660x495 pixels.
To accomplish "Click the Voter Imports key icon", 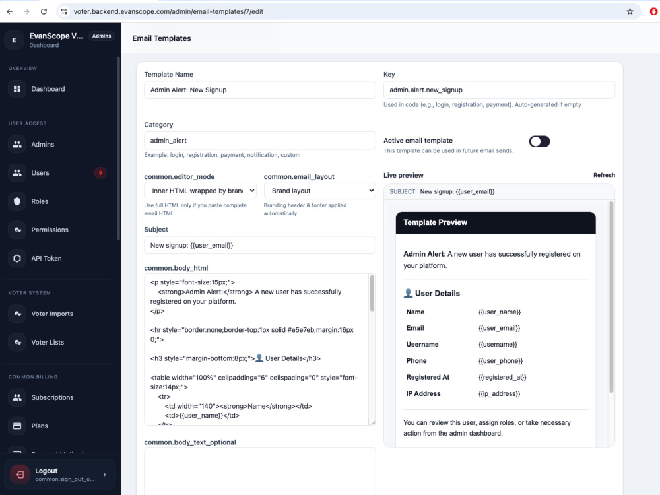I will pyautogui.click(x=17, y=313).
